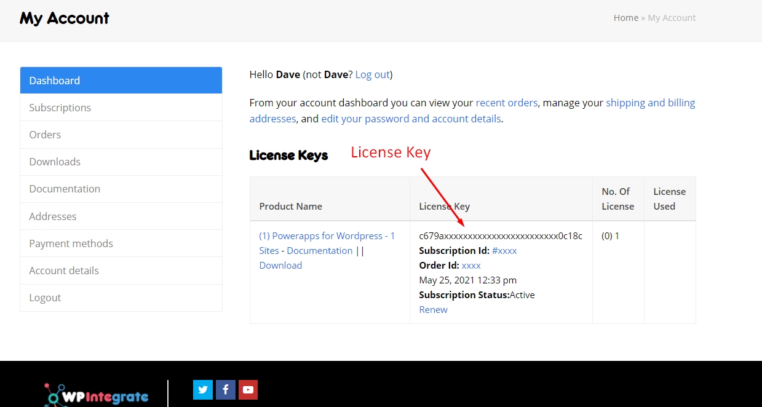Open the Subscription Id #xxxx link

tap(504, 250)
